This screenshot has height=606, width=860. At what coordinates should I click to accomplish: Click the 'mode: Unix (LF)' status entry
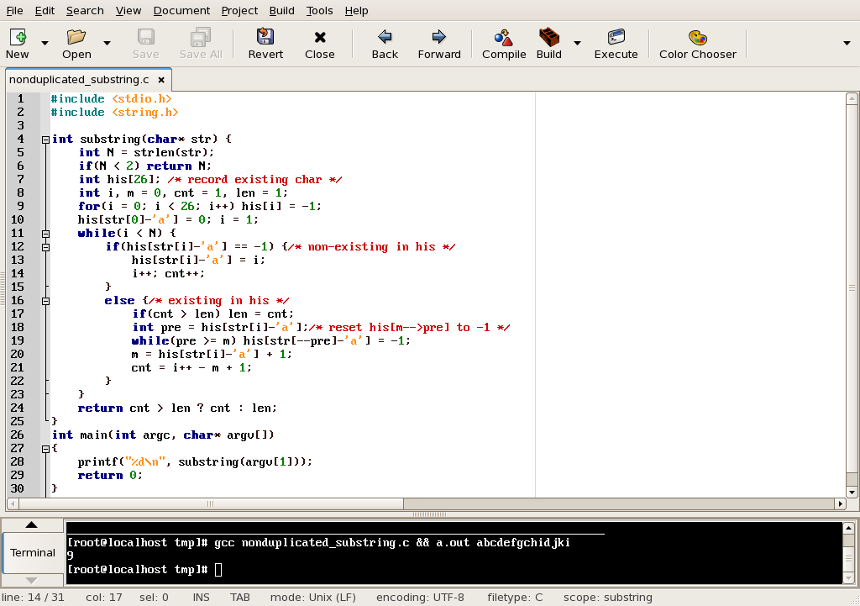[312, 598]
